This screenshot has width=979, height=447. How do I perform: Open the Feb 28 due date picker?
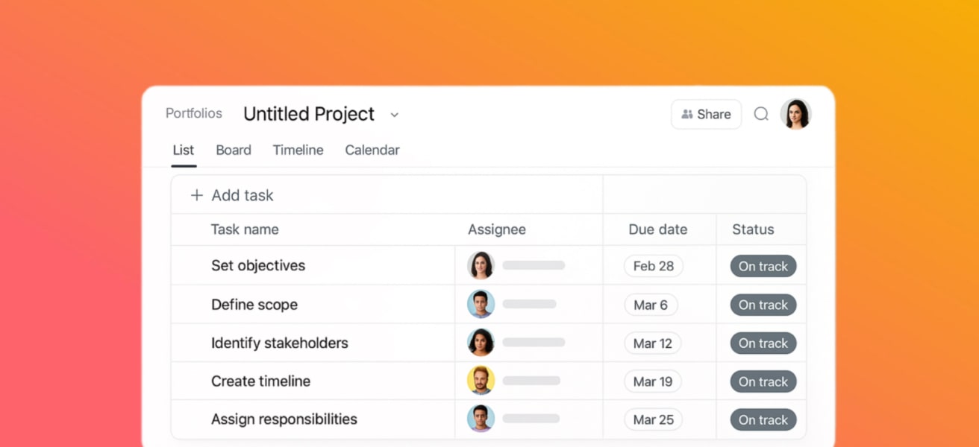tap(653, 265)
